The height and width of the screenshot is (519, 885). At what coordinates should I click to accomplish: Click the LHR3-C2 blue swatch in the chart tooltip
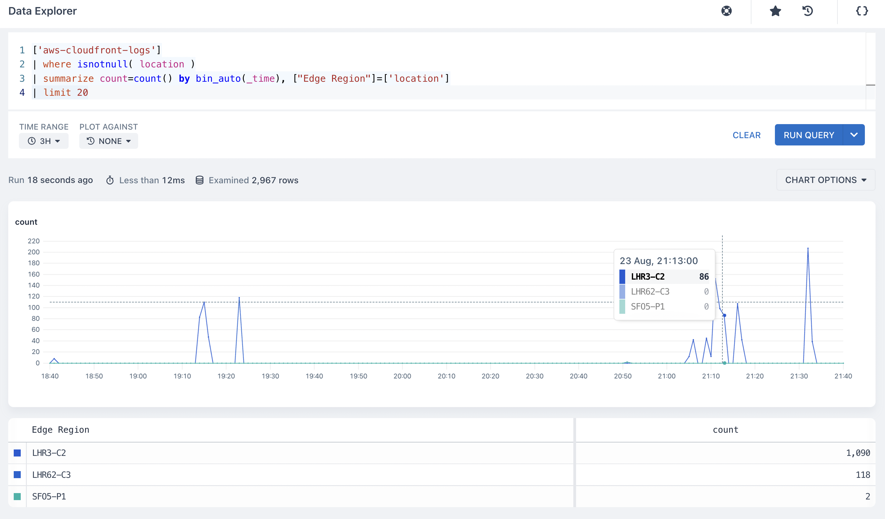click(x=622, y=277)
